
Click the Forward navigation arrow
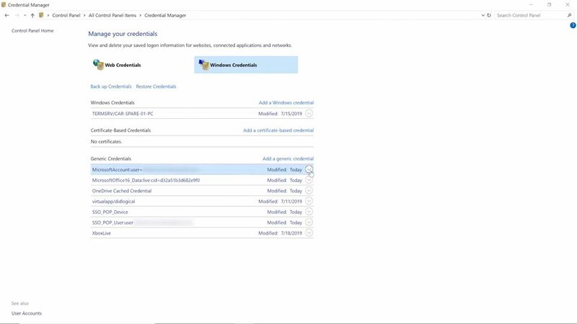click(17, 15)
